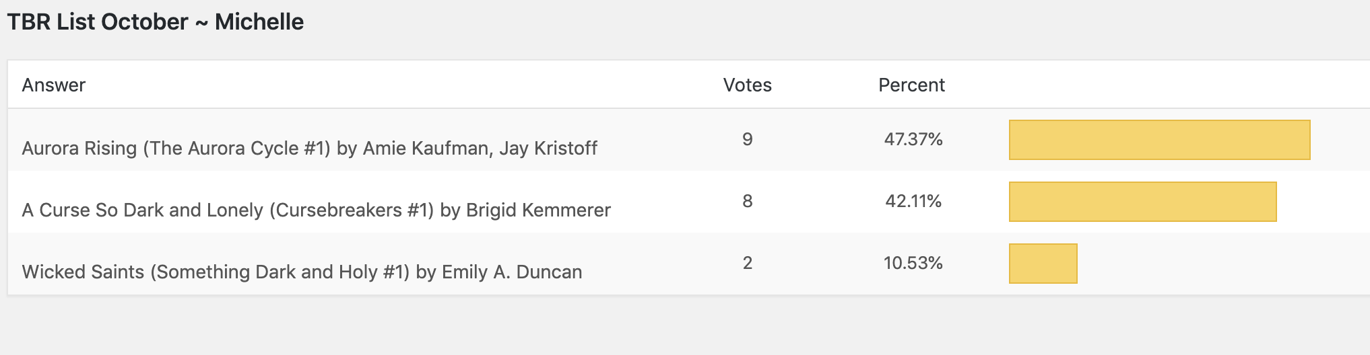Screen dimensions: 1370x355
Task: Click the 47.37% percent value
Action: tap(913, 139)
